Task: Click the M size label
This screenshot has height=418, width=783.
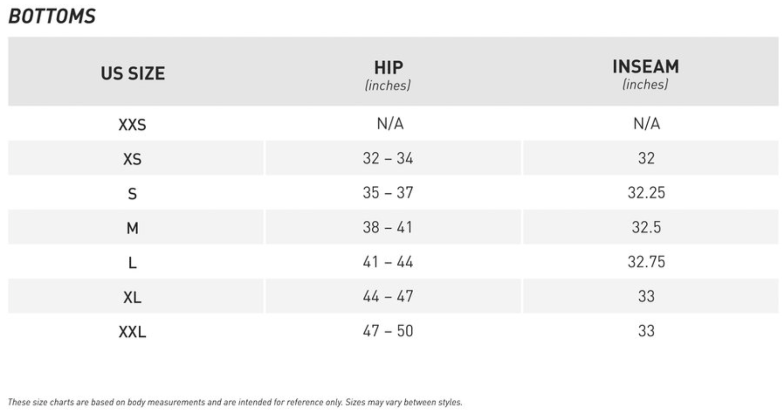Action: 132,228
